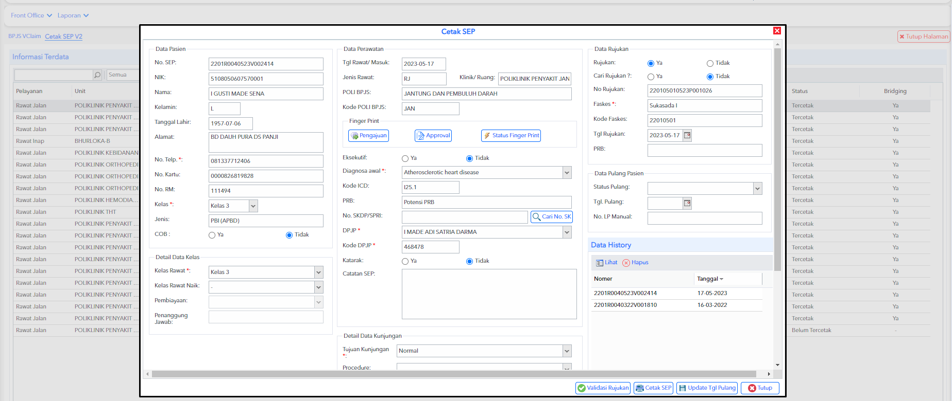Open Kelas Rawat Naik dropdown

[318, 287]
